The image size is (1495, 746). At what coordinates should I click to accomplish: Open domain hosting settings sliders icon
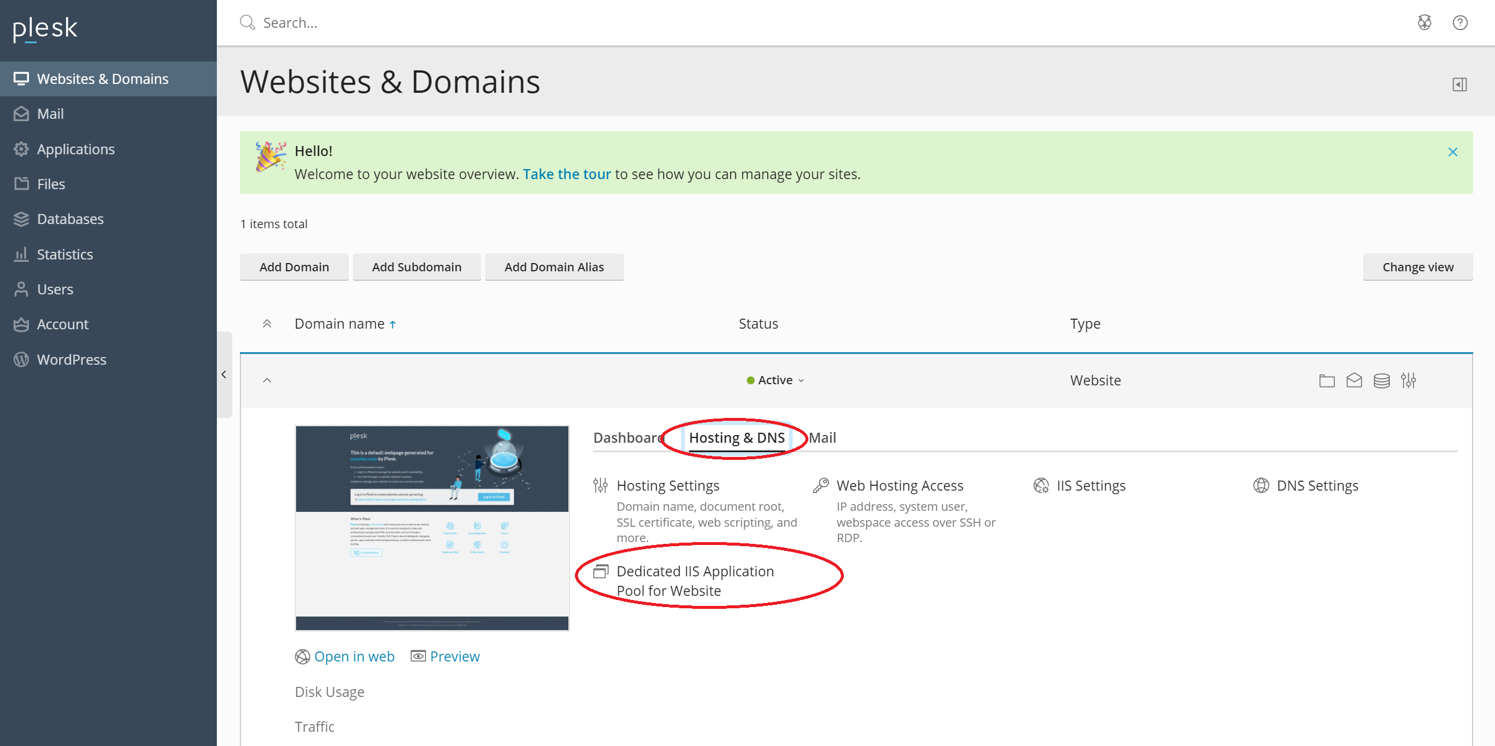(x=1408, y=380)
